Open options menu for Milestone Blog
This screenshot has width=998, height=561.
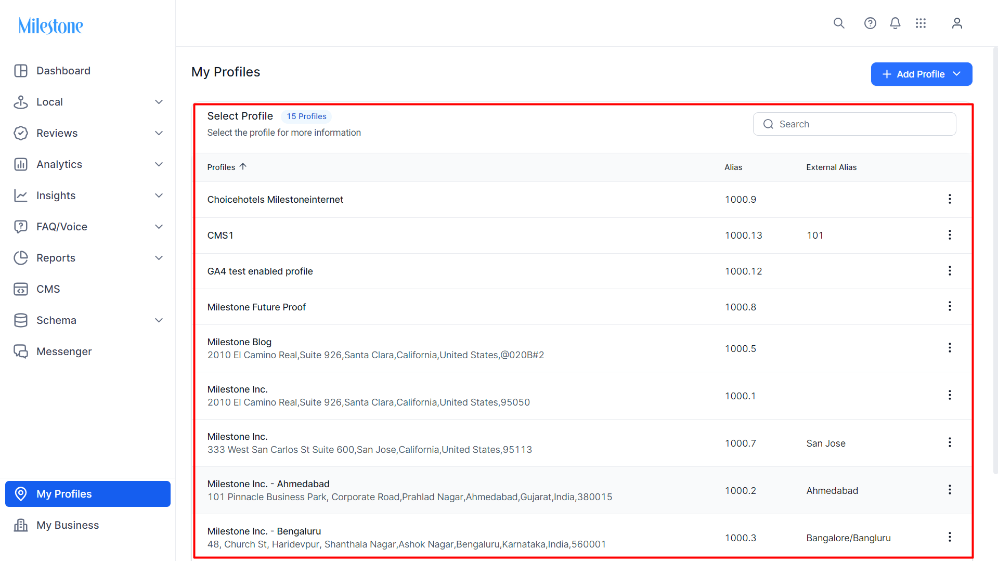pos(950,348)
